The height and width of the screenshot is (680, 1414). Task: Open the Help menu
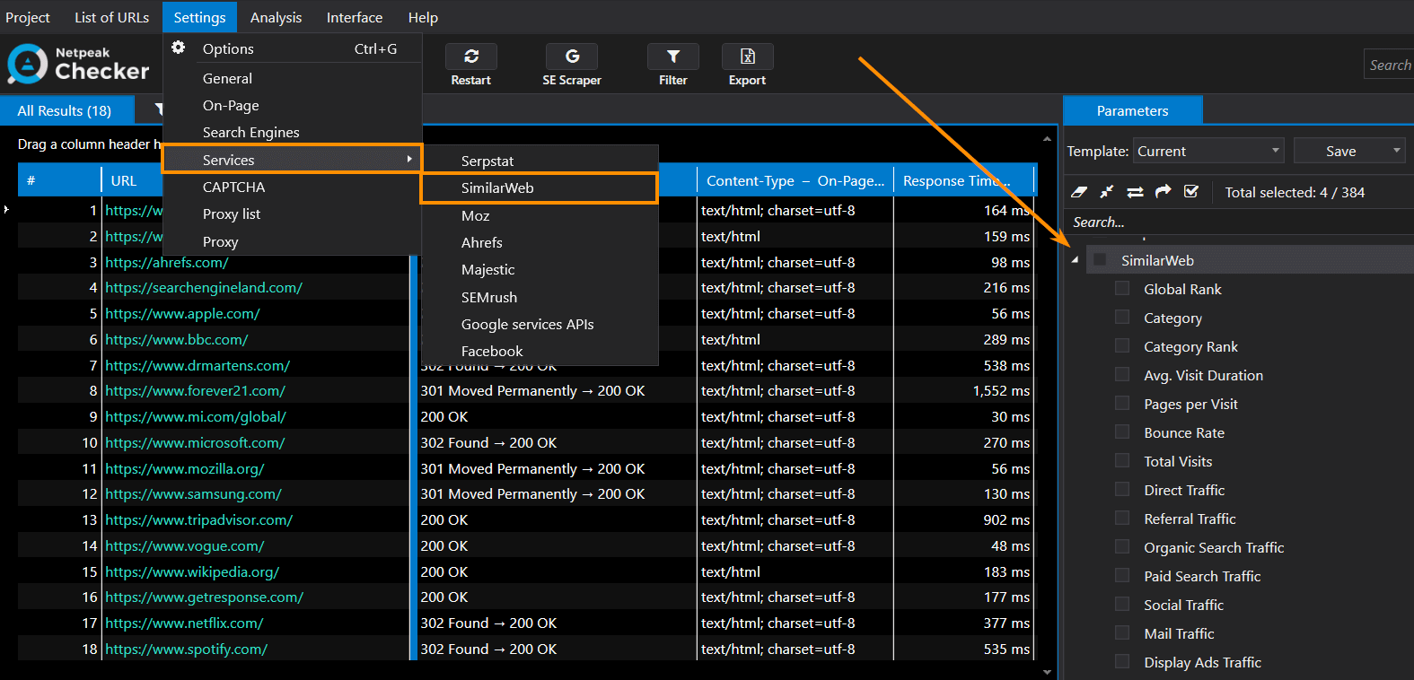click(x=423, y=17)
